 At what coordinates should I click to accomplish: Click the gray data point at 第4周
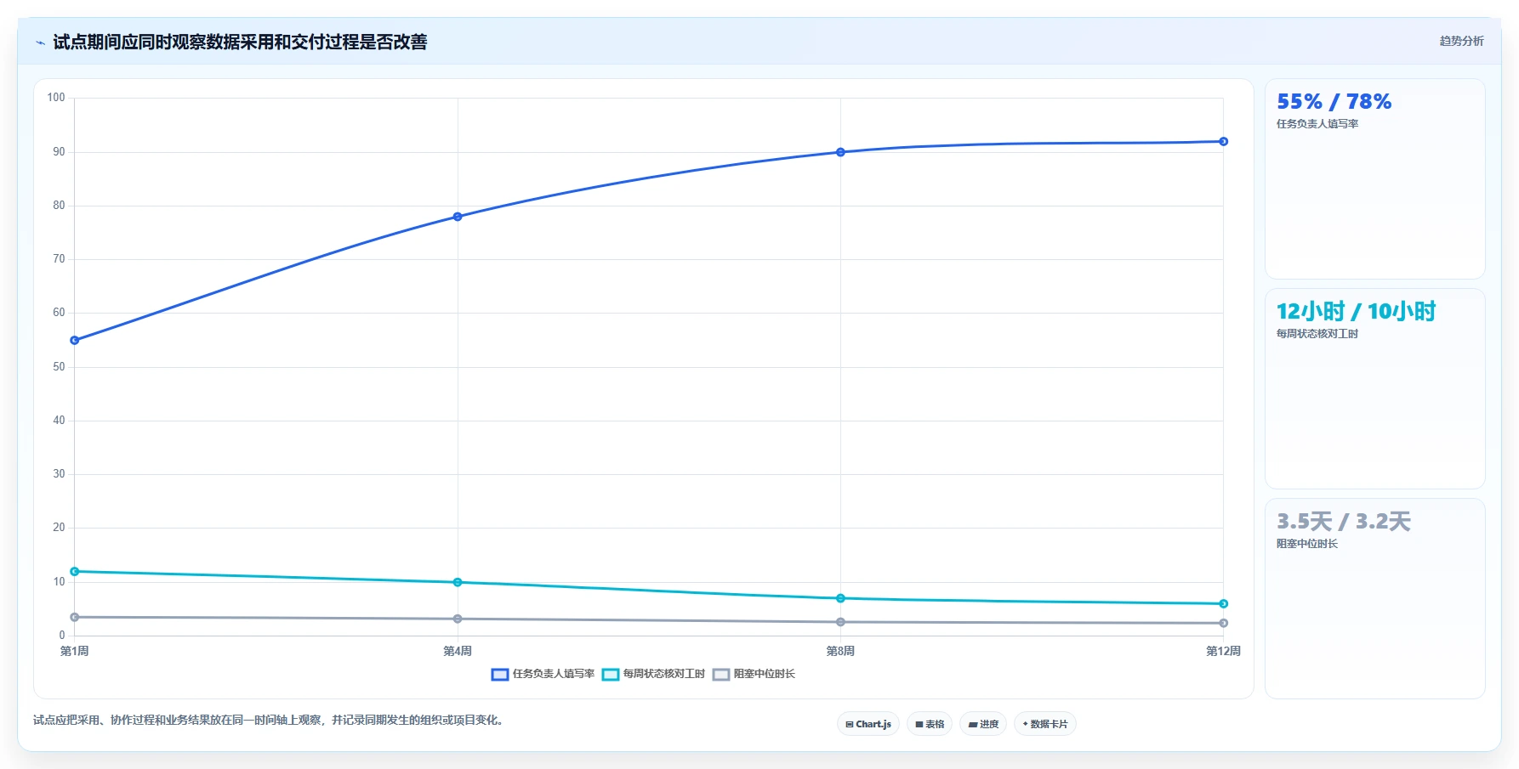tap(458, 619)
